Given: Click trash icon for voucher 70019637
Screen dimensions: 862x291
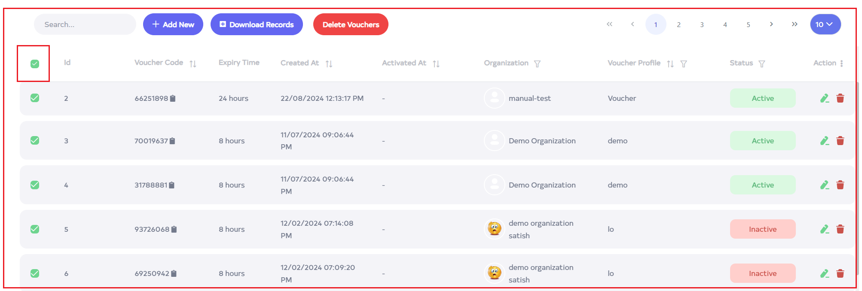Looking at the screenshot, I should point(840,141).
